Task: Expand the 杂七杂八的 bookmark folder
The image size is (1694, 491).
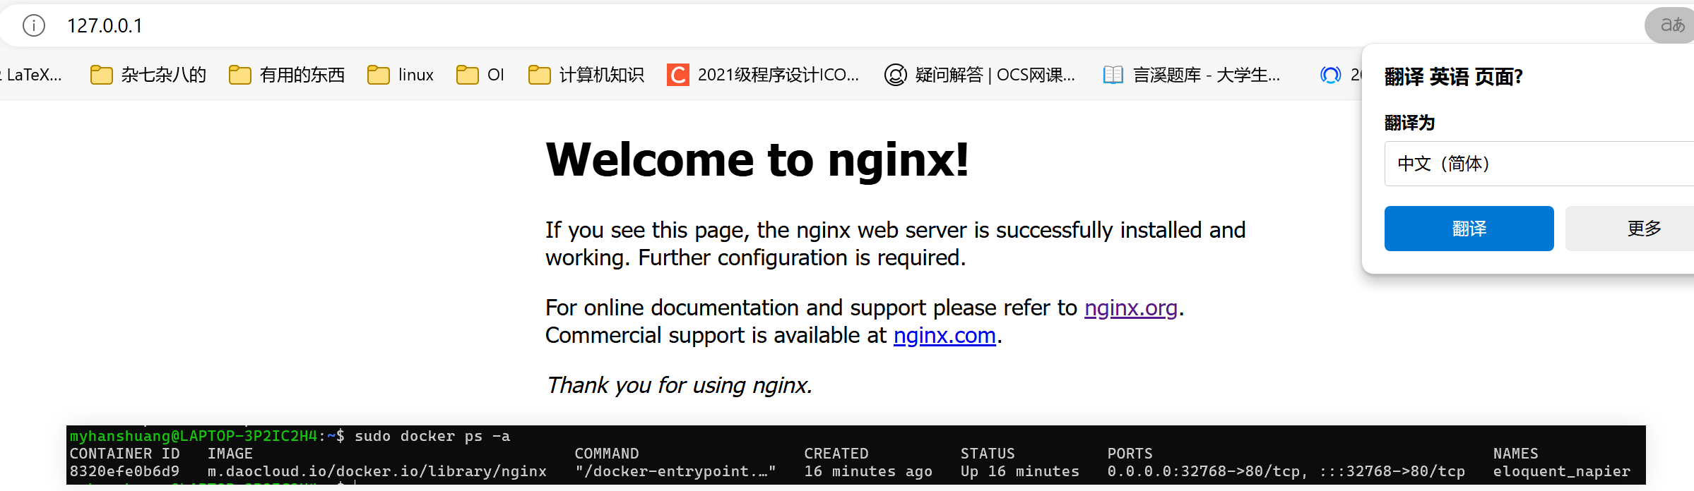Action: [x=148, y=75]
